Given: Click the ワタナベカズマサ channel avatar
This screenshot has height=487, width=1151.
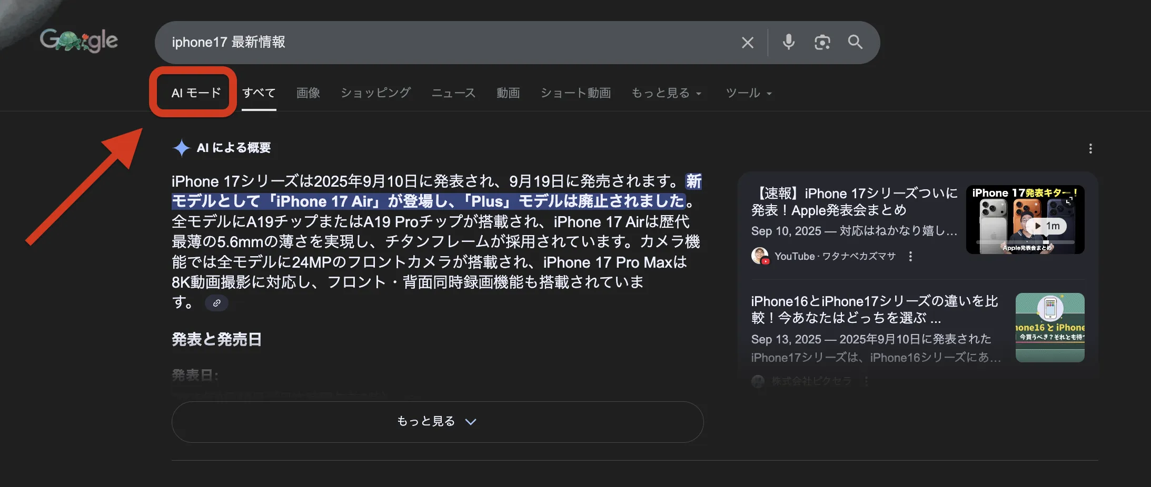Looking at the screenshot, I should coord(760,256).
